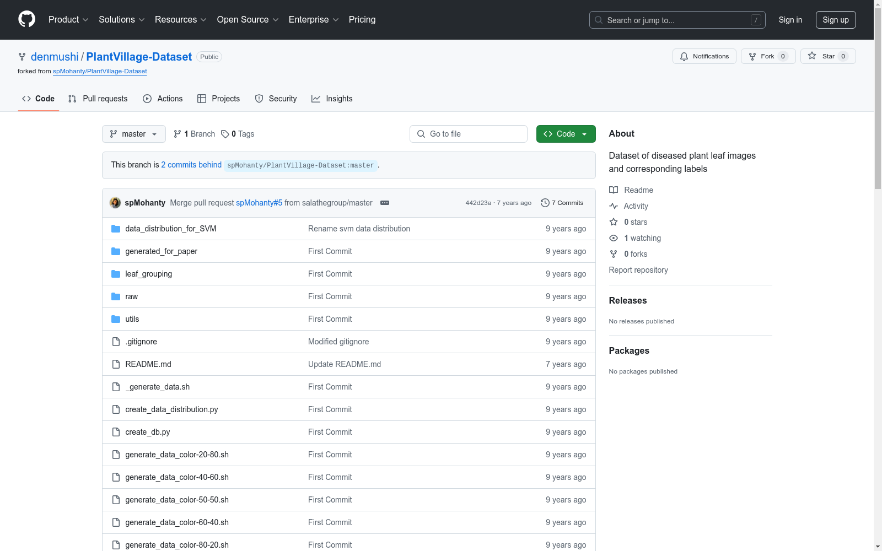Open the Pricing link in header
The image size is (882, 551).
coord(362,20)
